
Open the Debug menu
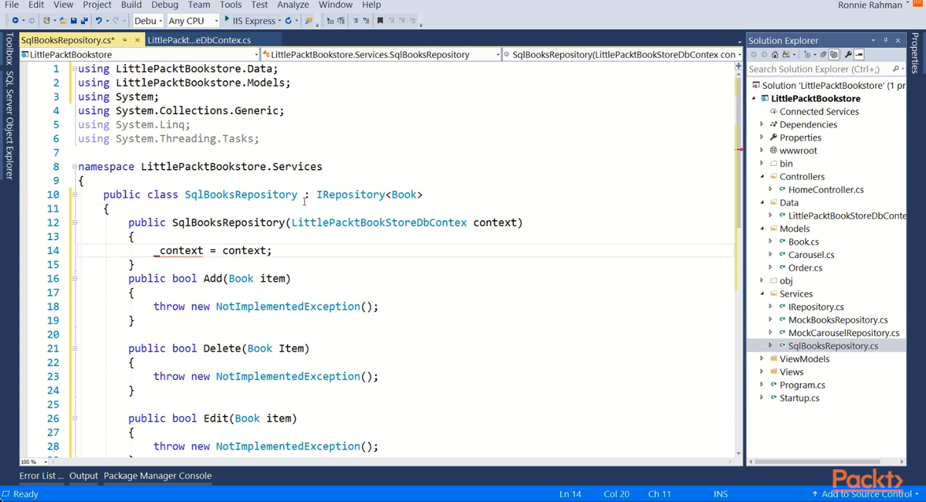[x=165, y=5]
